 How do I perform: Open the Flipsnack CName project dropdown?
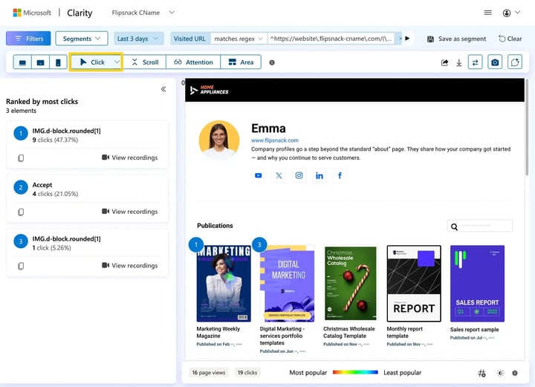click(143, 13)
